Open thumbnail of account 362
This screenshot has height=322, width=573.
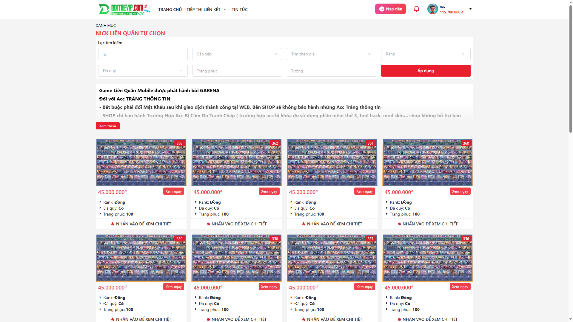[x=237, y=162]
